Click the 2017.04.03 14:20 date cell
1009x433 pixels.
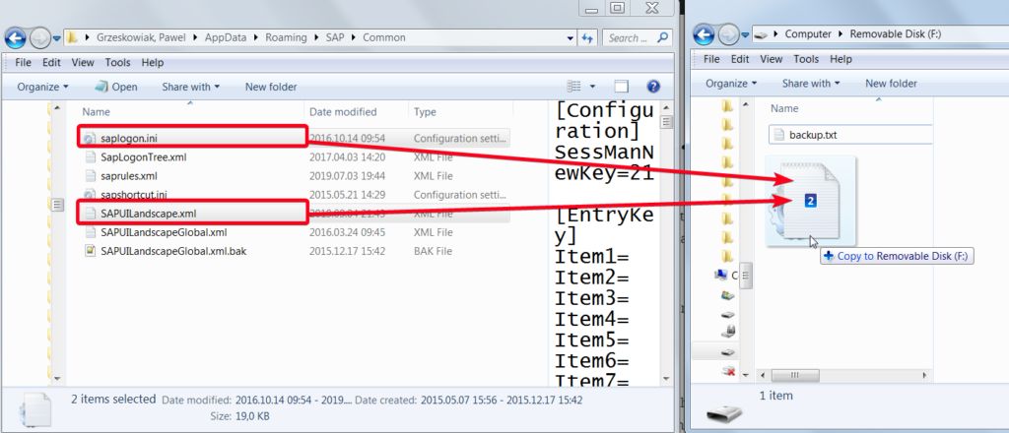(x=347, y=156)
